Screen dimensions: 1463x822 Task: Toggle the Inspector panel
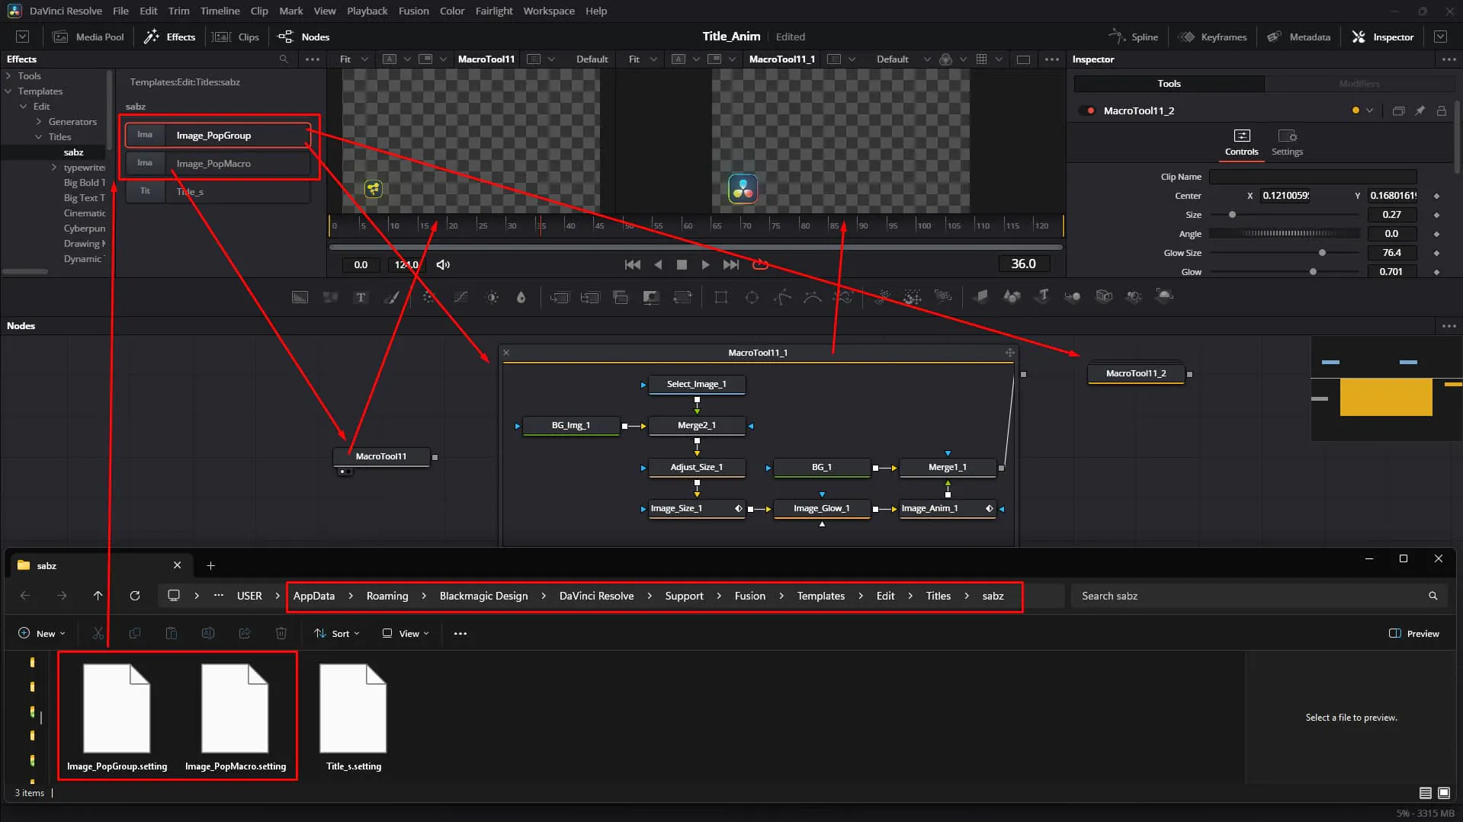(1383, 37)
